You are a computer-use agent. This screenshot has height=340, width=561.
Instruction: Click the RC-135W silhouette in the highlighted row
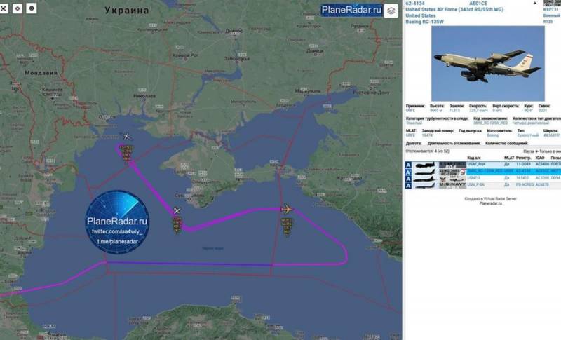[425, 172]
